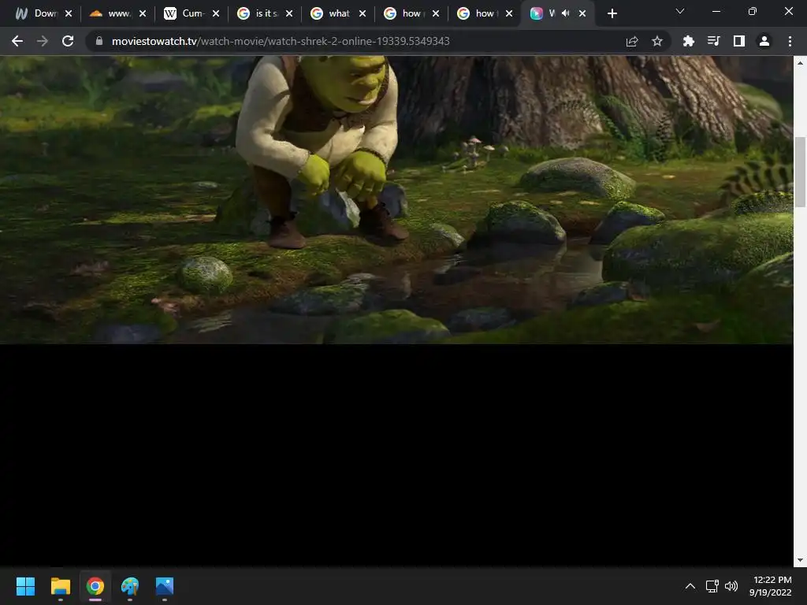The width and height of the screenshot is (807, 605).
Task: Open File Explorer from the taskbar
Action: pos(60,586)
